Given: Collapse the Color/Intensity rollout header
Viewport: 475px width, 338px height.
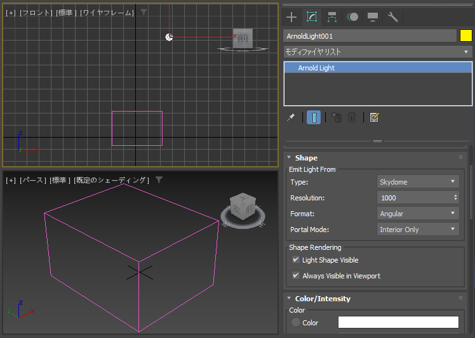Looking at the screenshot, I should click(x=323, y=299).
